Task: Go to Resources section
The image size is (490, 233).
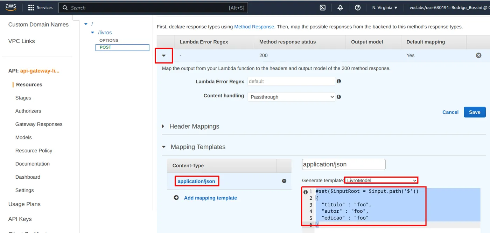Action: tap(29, 84)
